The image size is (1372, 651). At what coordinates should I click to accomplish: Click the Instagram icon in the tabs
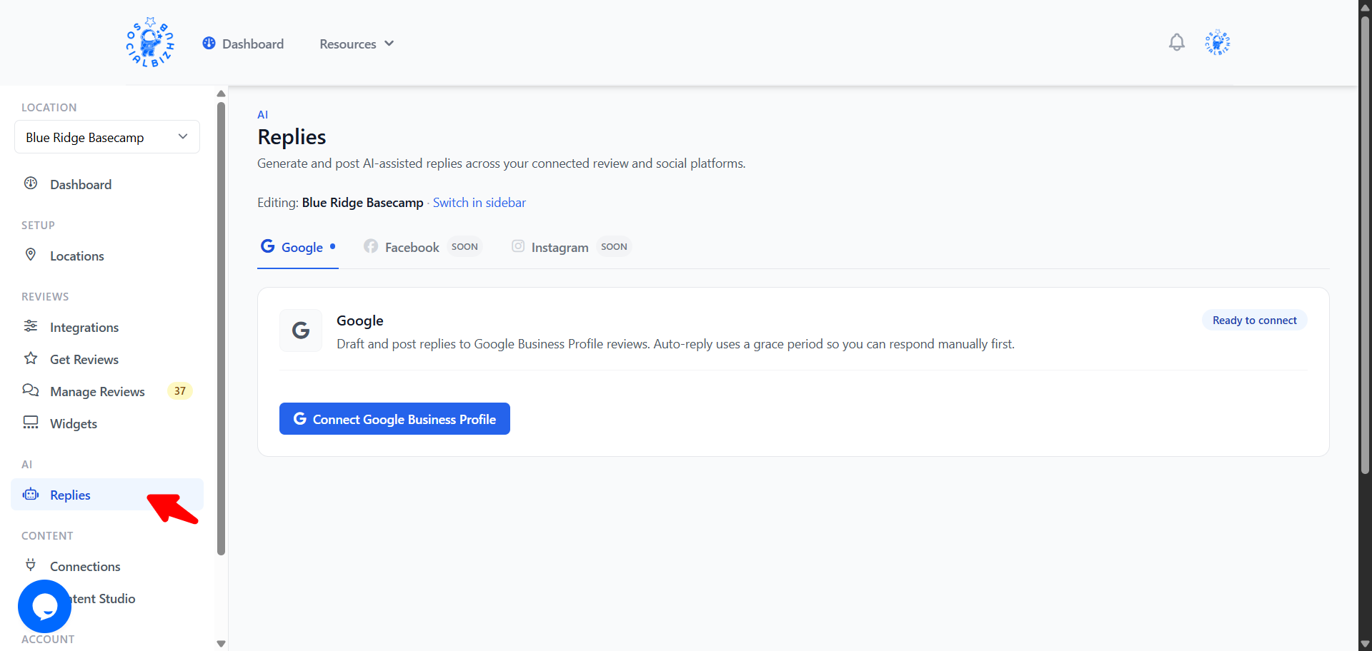(x=518, y=246)
